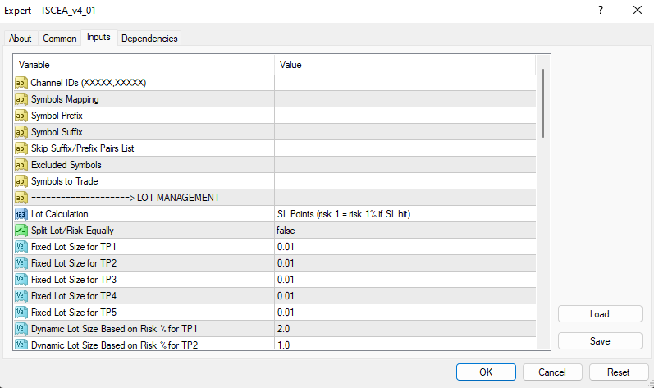
Task: Switch to the About tab
Action: coord(21,39)
